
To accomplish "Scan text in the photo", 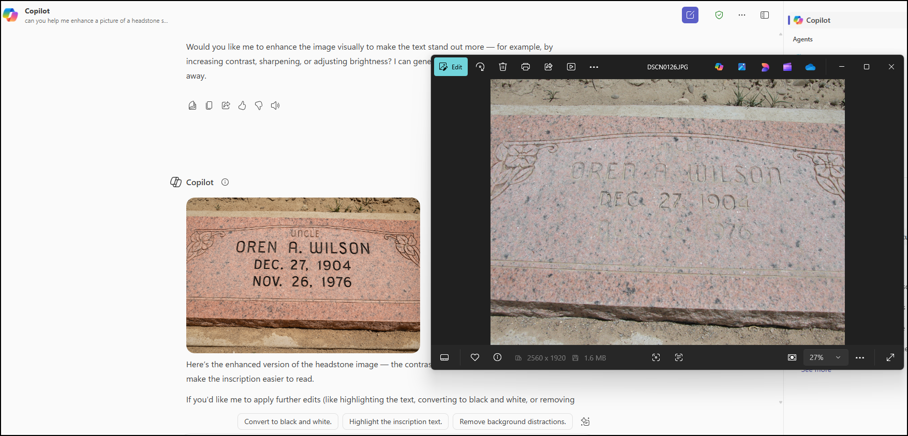I will pyautogui.click(x=679, y=357).
